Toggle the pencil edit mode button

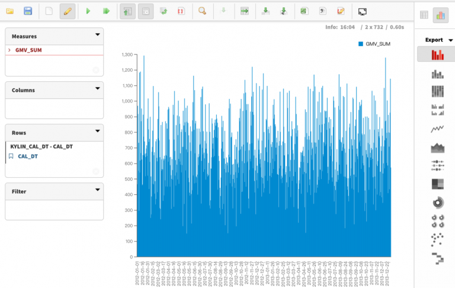(68, 11)
